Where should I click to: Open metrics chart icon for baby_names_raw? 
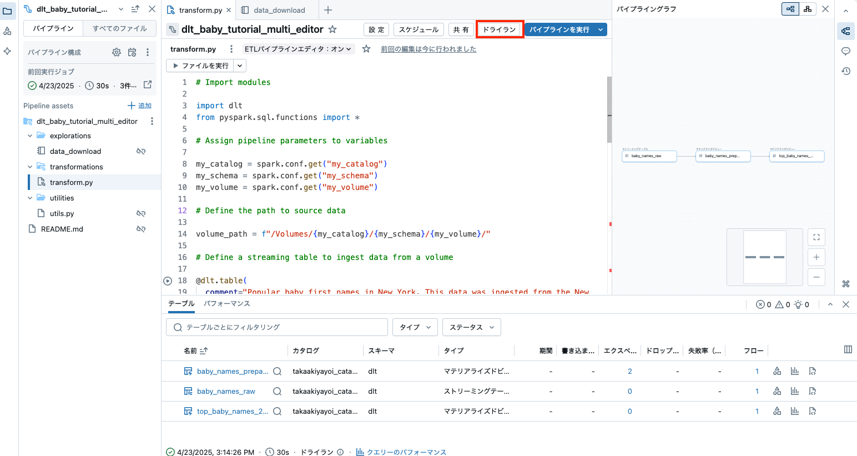click(794, 391)
